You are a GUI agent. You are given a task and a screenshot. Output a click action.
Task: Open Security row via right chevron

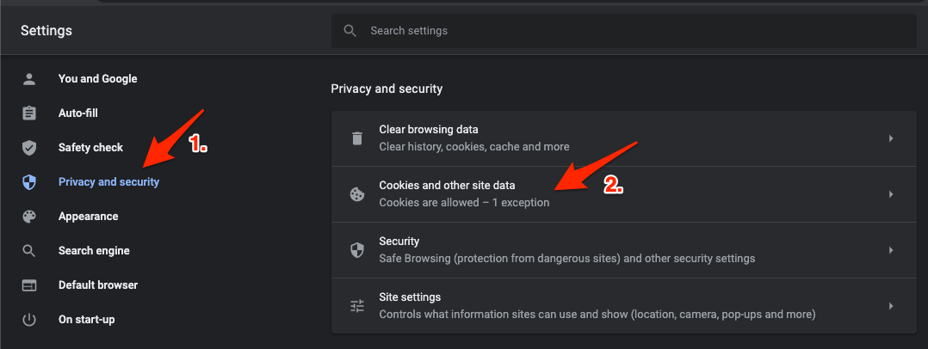pos(890,250)
